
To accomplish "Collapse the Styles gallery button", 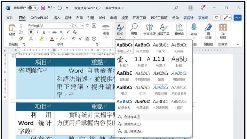I will [120, 31].
